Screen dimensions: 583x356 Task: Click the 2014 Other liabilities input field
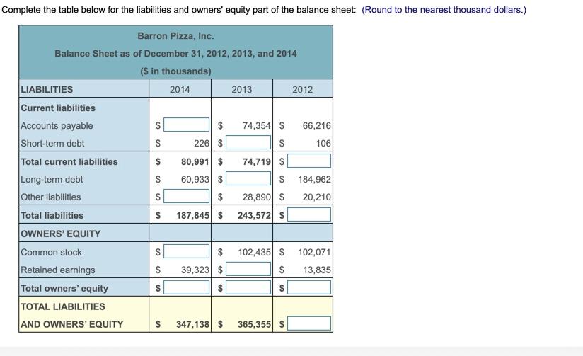point(186,196)
